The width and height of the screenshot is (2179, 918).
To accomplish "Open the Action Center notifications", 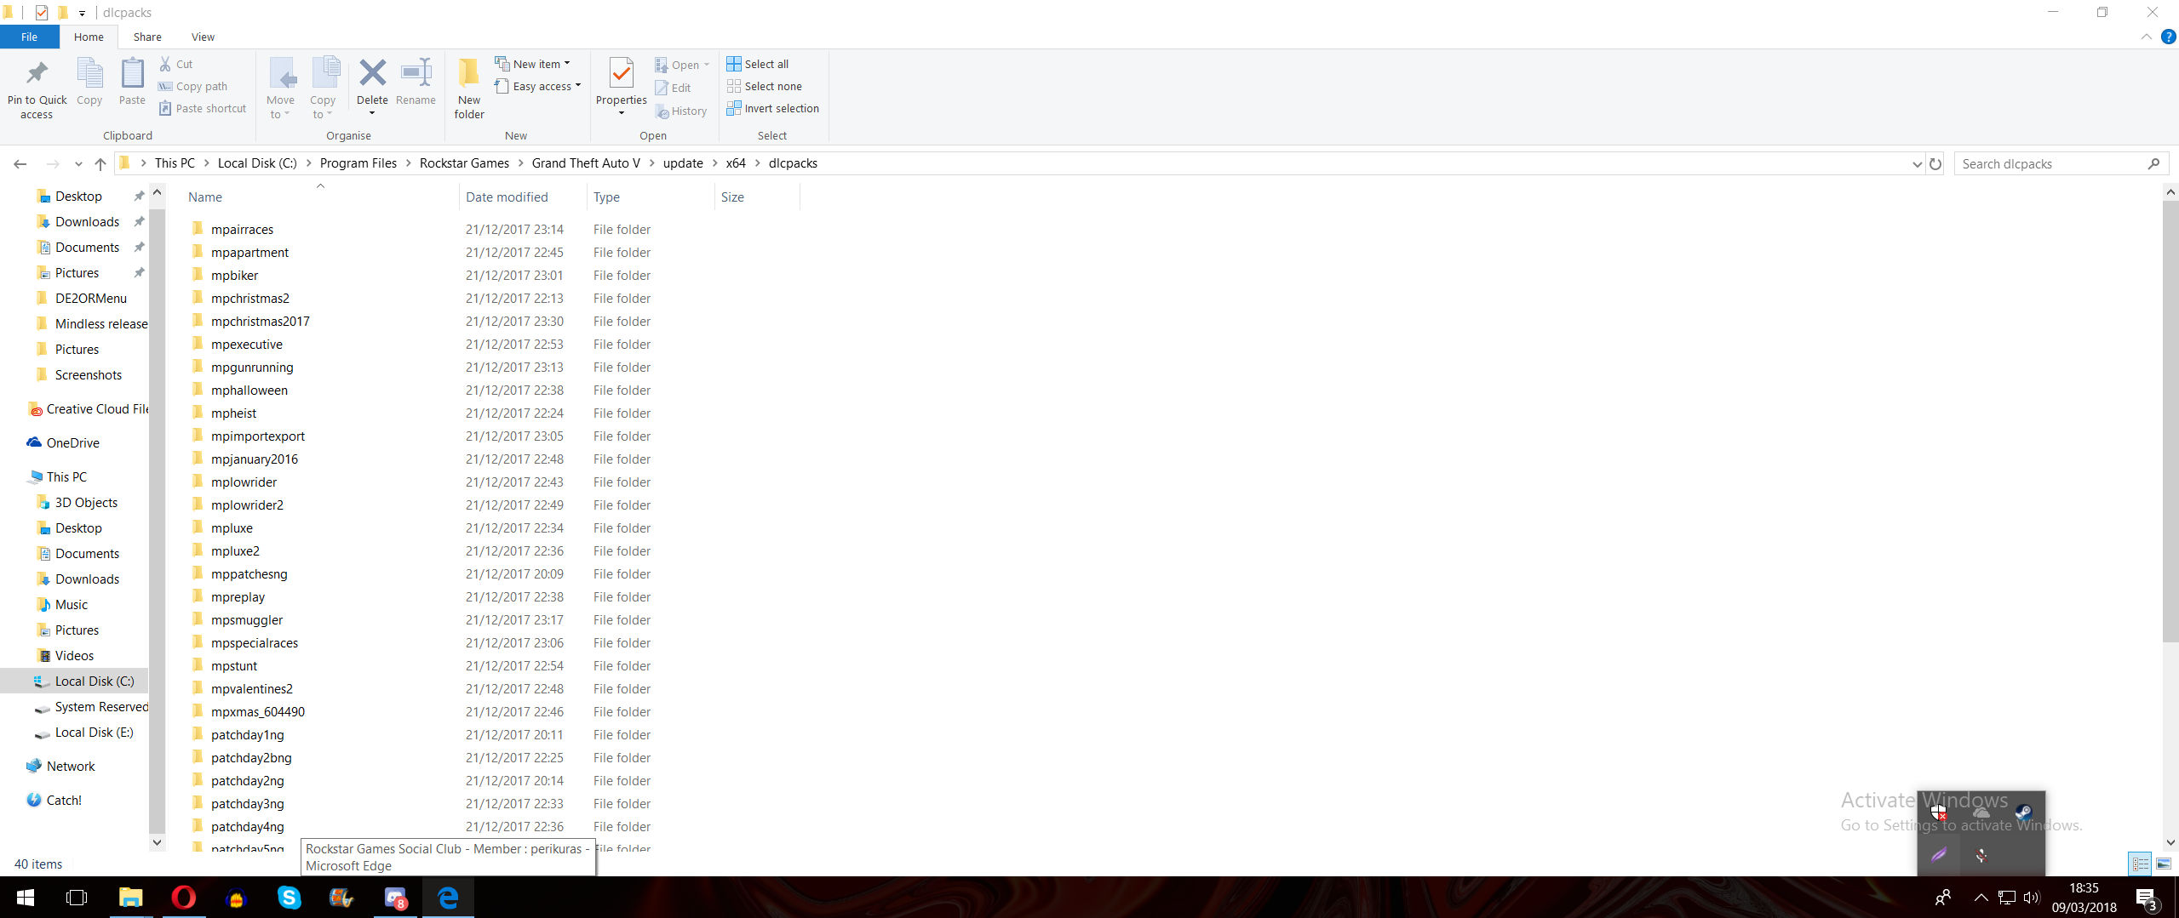I will click(2146, 898).
